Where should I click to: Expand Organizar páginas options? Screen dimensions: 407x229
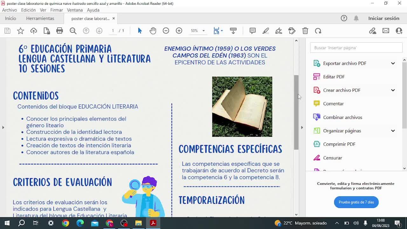[393, 131]
